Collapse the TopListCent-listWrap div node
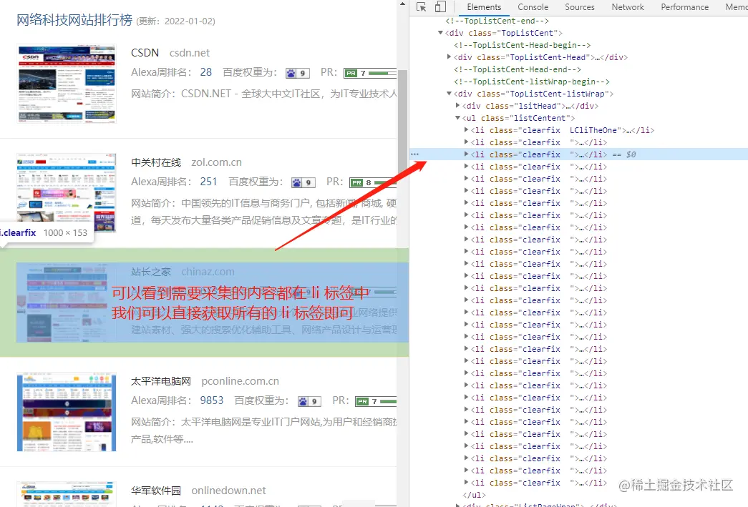The image size is (748, 507). [x=449, y=94]
